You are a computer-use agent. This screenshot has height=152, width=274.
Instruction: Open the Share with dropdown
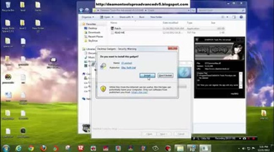point(126,17)
